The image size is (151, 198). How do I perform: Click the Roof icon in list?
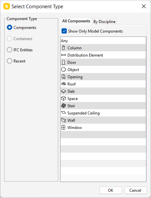pyautogui.click(x=63, y=84)
